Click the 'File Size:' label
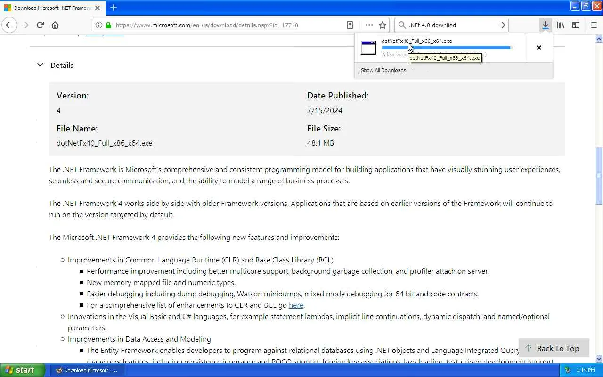 324,129
